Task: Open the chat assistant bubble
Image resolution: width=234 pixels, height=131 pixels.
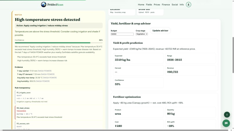Action: point(226,123)
